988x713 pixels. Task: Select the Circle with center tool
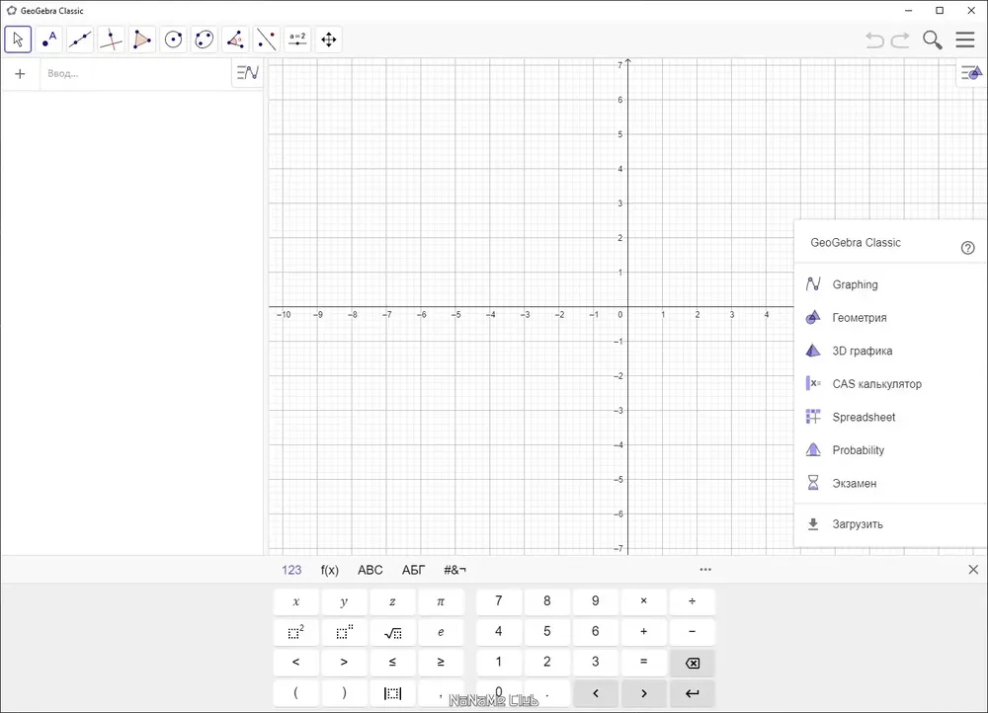pyautogui.click(x=173, y=40)
